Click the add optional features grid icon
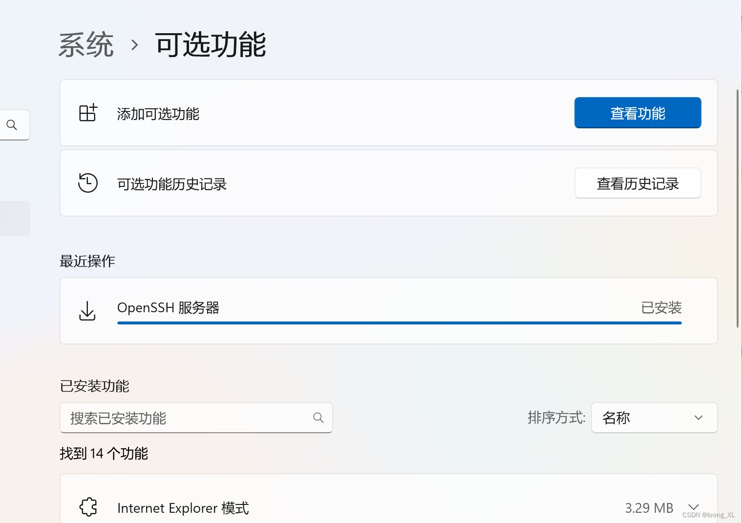742x523 pixels. pyautogui.click(x=88, y=113)
